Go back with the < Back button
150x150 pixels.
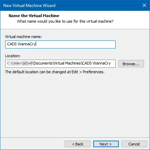coord(77,144)
